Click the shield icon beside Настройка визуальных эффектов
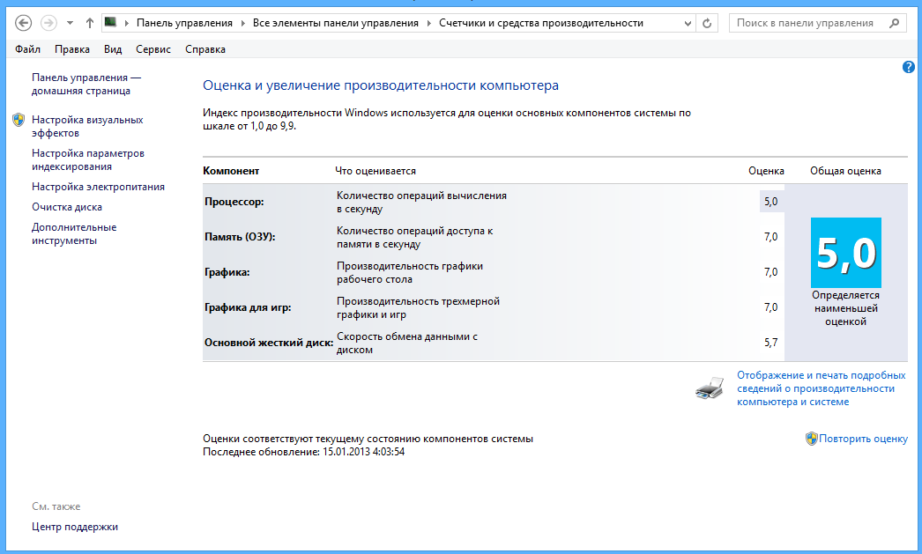Viewport: 922px width, 554px height. pyautogui.click(x=19, y=120)
